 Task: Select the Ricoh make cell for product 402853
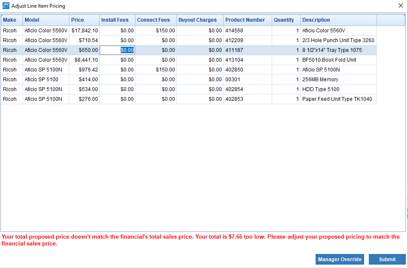(x=12, y=99)
